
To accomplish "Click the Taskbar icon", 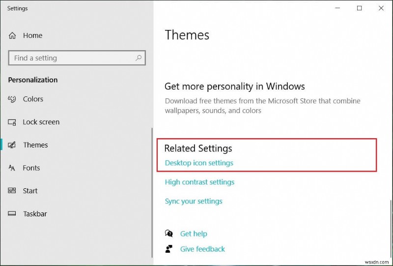I will pos(12,214).
